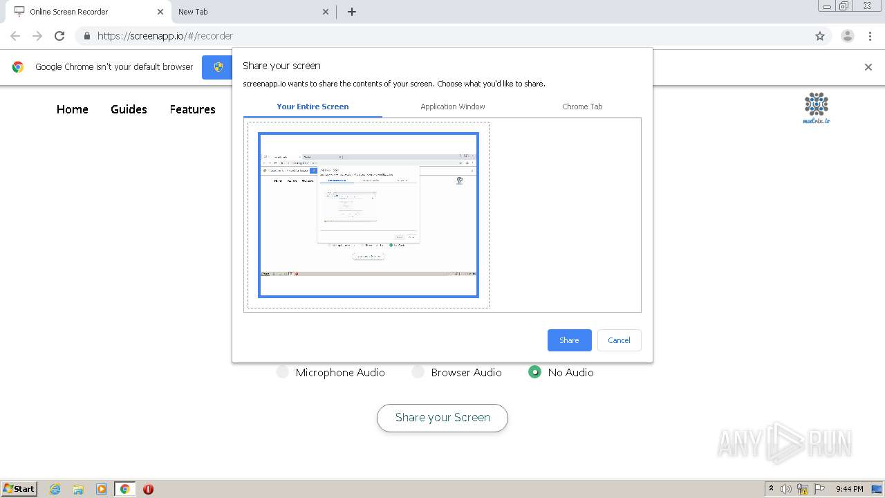885x498 pixels.
Task: Open Home navigation menu item
Action: [x=73, y=109]
